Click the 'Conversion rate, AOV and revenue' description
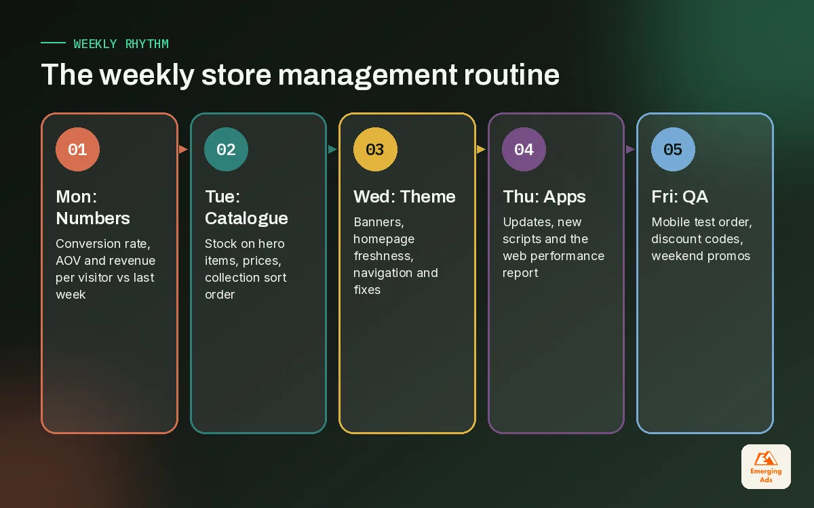This screenshot has width=814, height=508. [105, 269]
